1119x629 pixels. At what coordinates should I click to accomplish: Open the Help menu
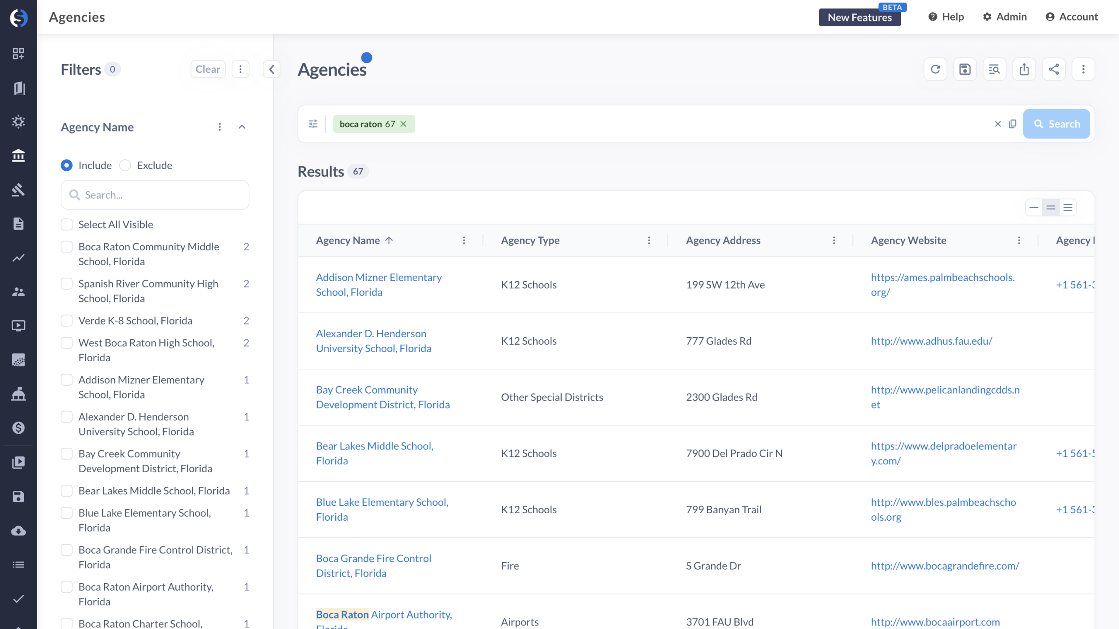click(946, 17)
